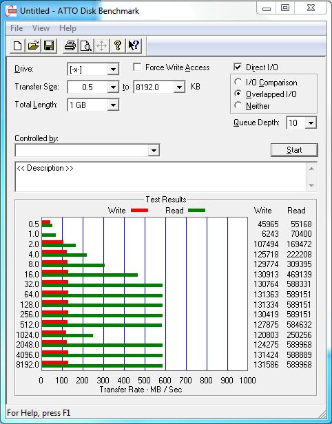Click the write value 124275
This screenshot has width=332, height=424.
coord(267,345)
